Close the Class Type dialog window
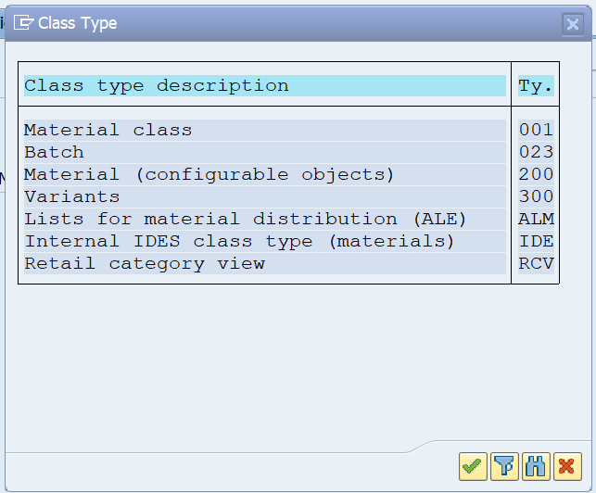The image size is (596, 493). 573,24
